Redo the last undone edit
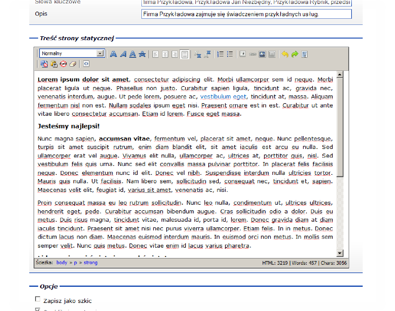 [295, 54]
